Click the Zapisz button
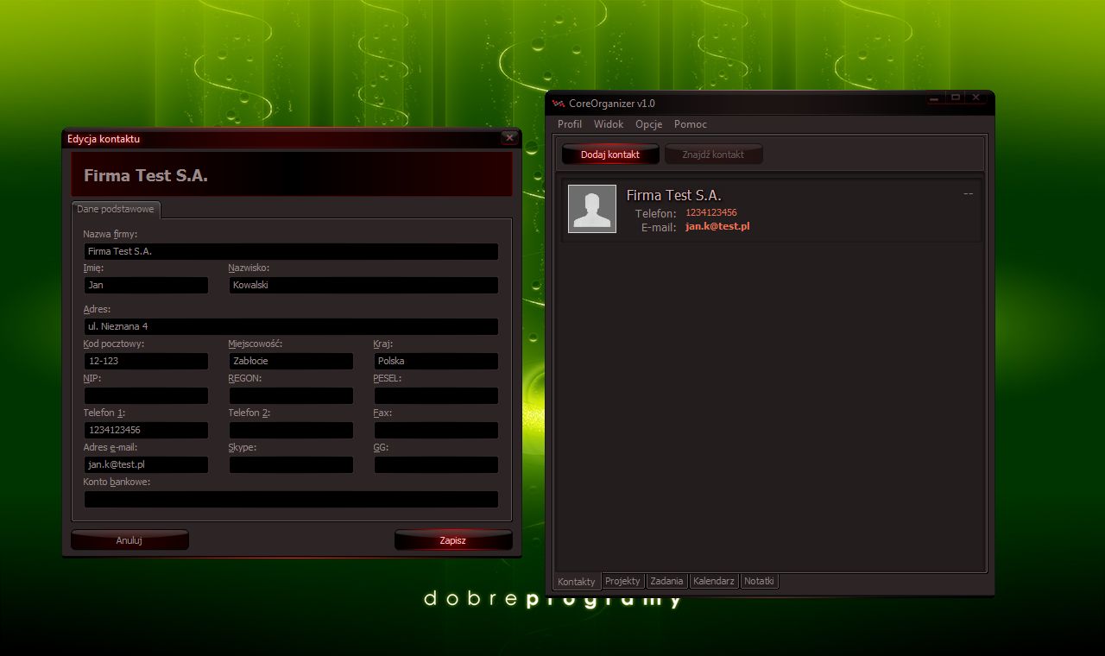The height and width of the screenshot is (656, 1105). [x=453, y=540]
